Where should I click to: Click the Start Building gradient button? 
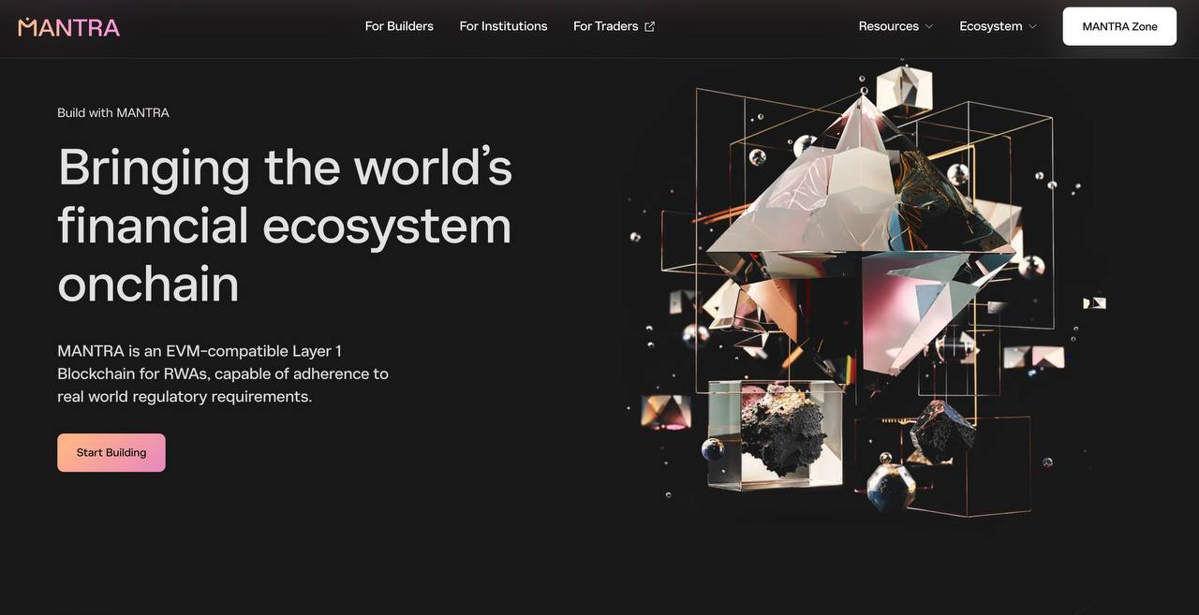[111, 452]
